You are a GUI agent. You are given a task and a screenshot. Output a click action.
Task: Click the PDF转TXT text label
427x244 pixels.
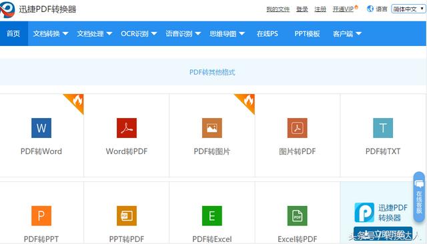pyautogui.click(x=383, y=151)
